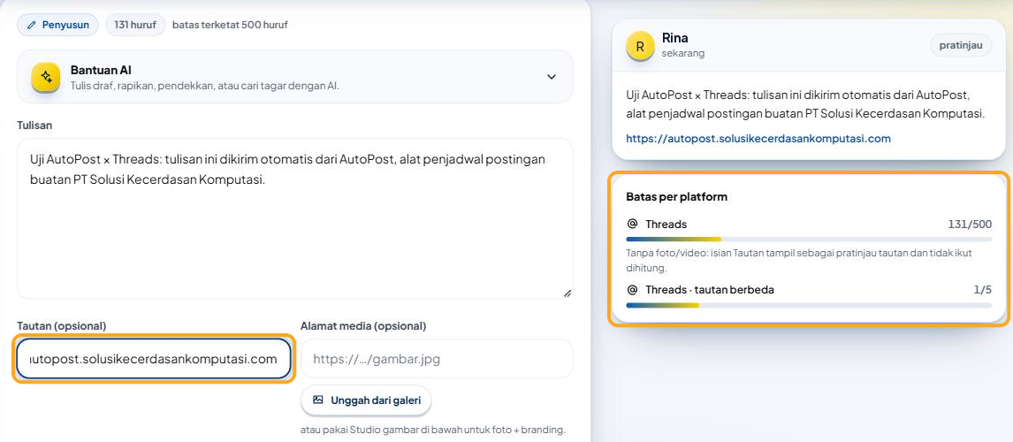Click the 131 huruf counter chip
1013x442 pixels.
(x=135, y=26)
